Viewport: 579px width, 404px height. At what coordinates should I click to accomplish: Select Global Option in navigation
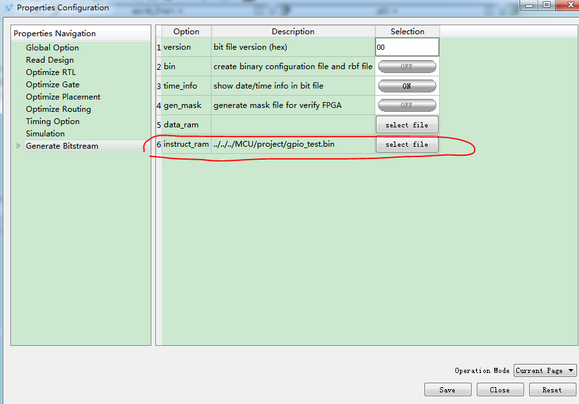[52, 48]
